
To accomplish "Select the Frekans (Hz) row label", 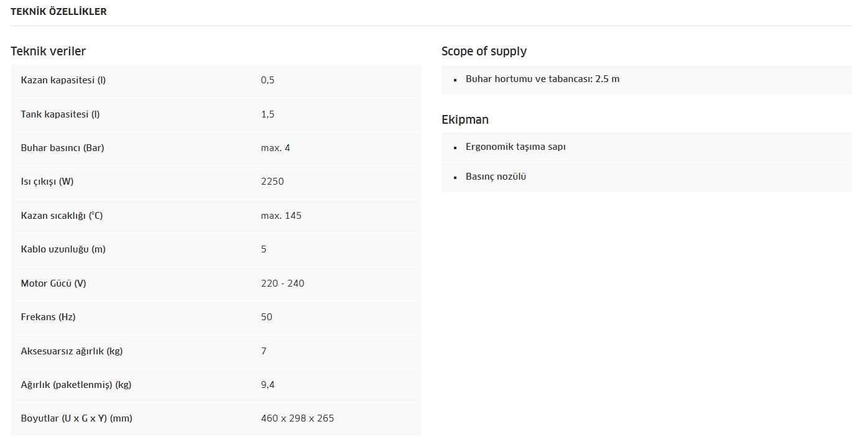I will click(48, 317).
